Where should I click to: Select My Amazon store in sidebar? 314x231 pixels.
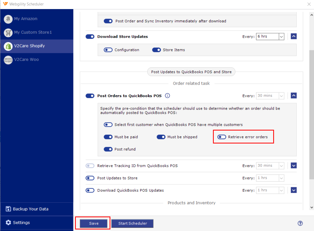(x=37, y=19)
